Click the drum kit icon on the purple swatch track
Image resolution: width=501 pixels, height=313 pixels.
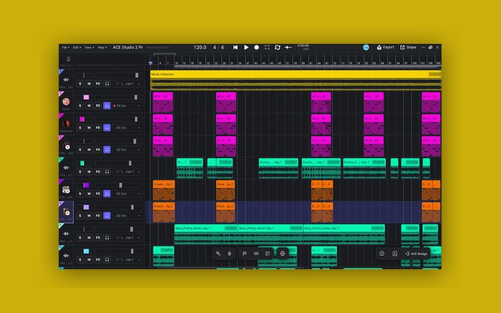point(66,189)
